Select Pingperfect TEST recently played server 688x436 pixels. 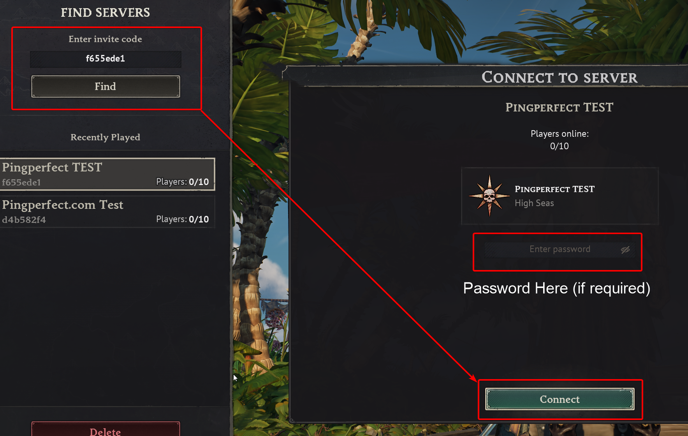[107, 174]
